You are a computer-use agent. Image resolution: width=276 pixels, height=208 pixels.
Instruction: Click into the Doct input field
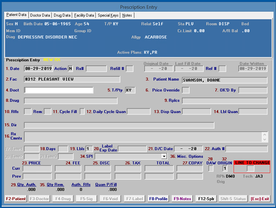tap(59, 90)
